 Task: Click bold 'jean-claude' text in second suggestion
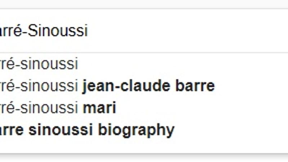126,86
